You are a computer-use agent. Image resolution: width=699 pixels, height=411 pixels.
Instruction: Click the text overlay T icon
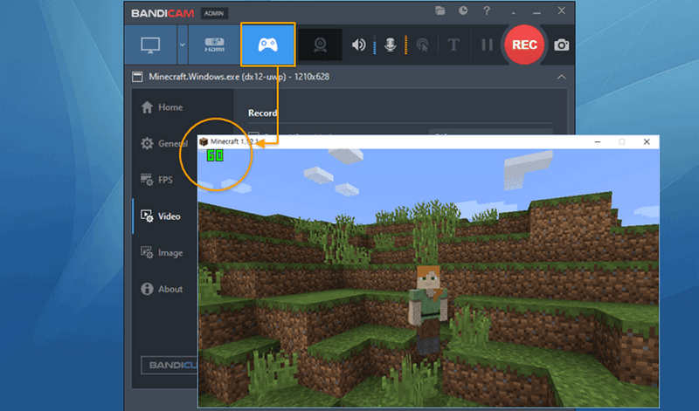pyautogui.click(x=453, y=45)
